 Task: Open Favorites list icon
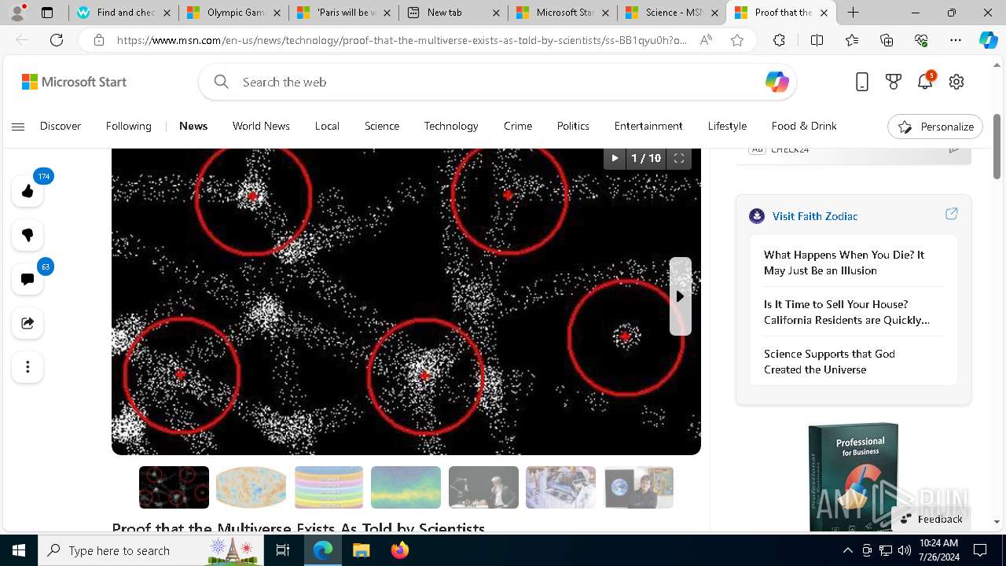tap(852, 40)
